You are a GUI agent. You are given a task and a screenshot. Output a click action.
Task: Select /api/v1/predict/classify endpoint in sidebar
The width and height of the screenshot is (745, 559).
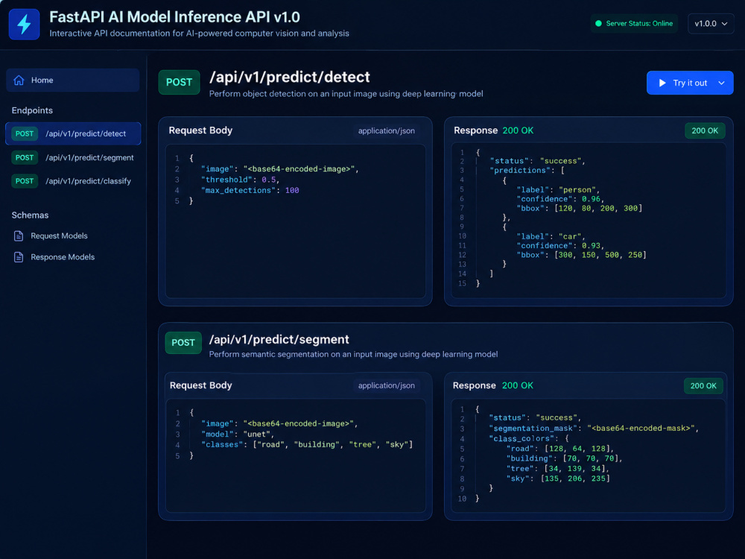pyautogui.click(x=73, y=181)
